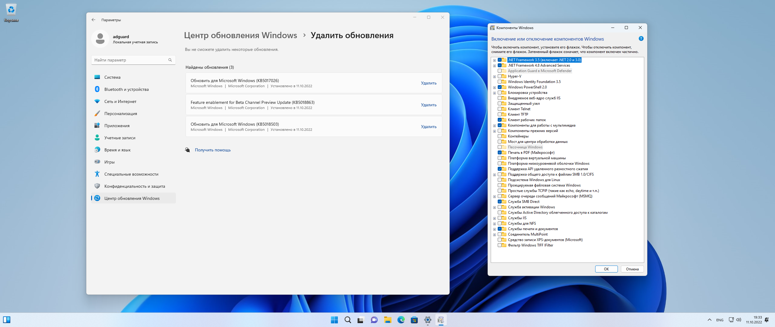
Task: Launch Microsoft Edge from the taskbar
Action: pyautogui.click(x=401, y=320)
